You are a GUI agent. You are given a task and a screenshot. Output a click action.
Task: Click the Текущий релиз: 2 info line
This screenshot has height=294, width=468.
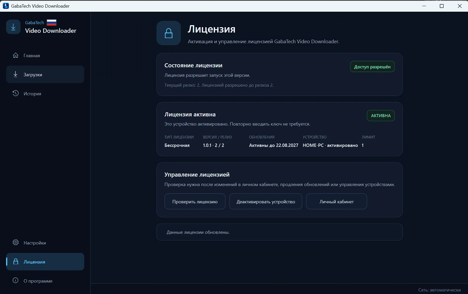pyautogui.click(x=219, y=85)
